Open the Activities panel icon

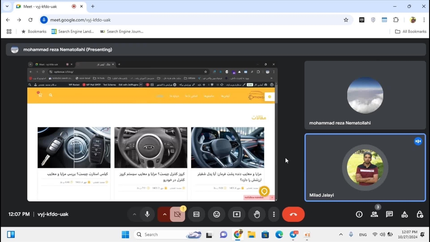404,214
